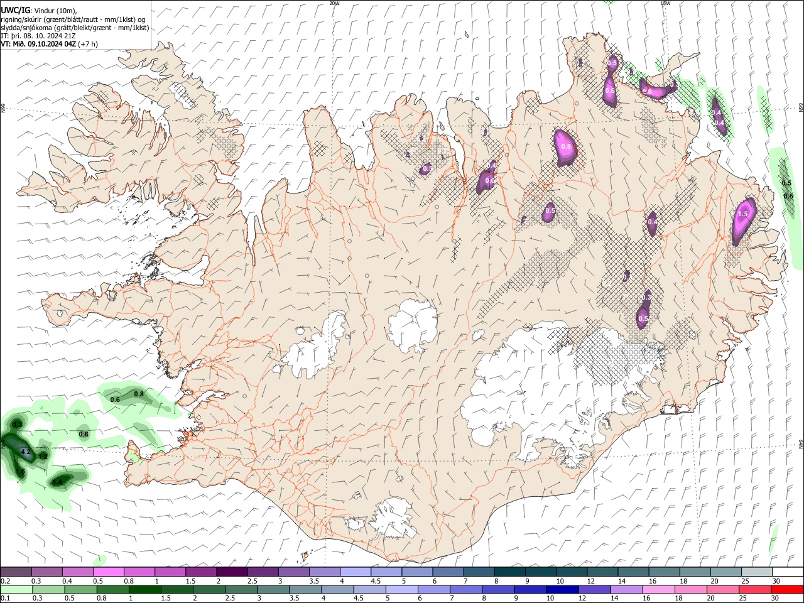Click the initial time 'IT: þri. 08. 10. 2024 21Z'
This screenshot has height=603, width=804.
(x=38, y=36)
